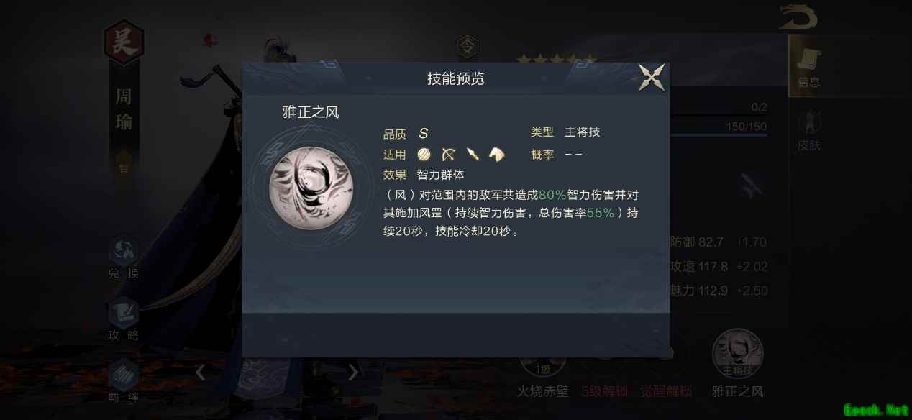Tap the 雅正之风 skill orb icon
Screen dimensions: 912x420
click(311, 188)
